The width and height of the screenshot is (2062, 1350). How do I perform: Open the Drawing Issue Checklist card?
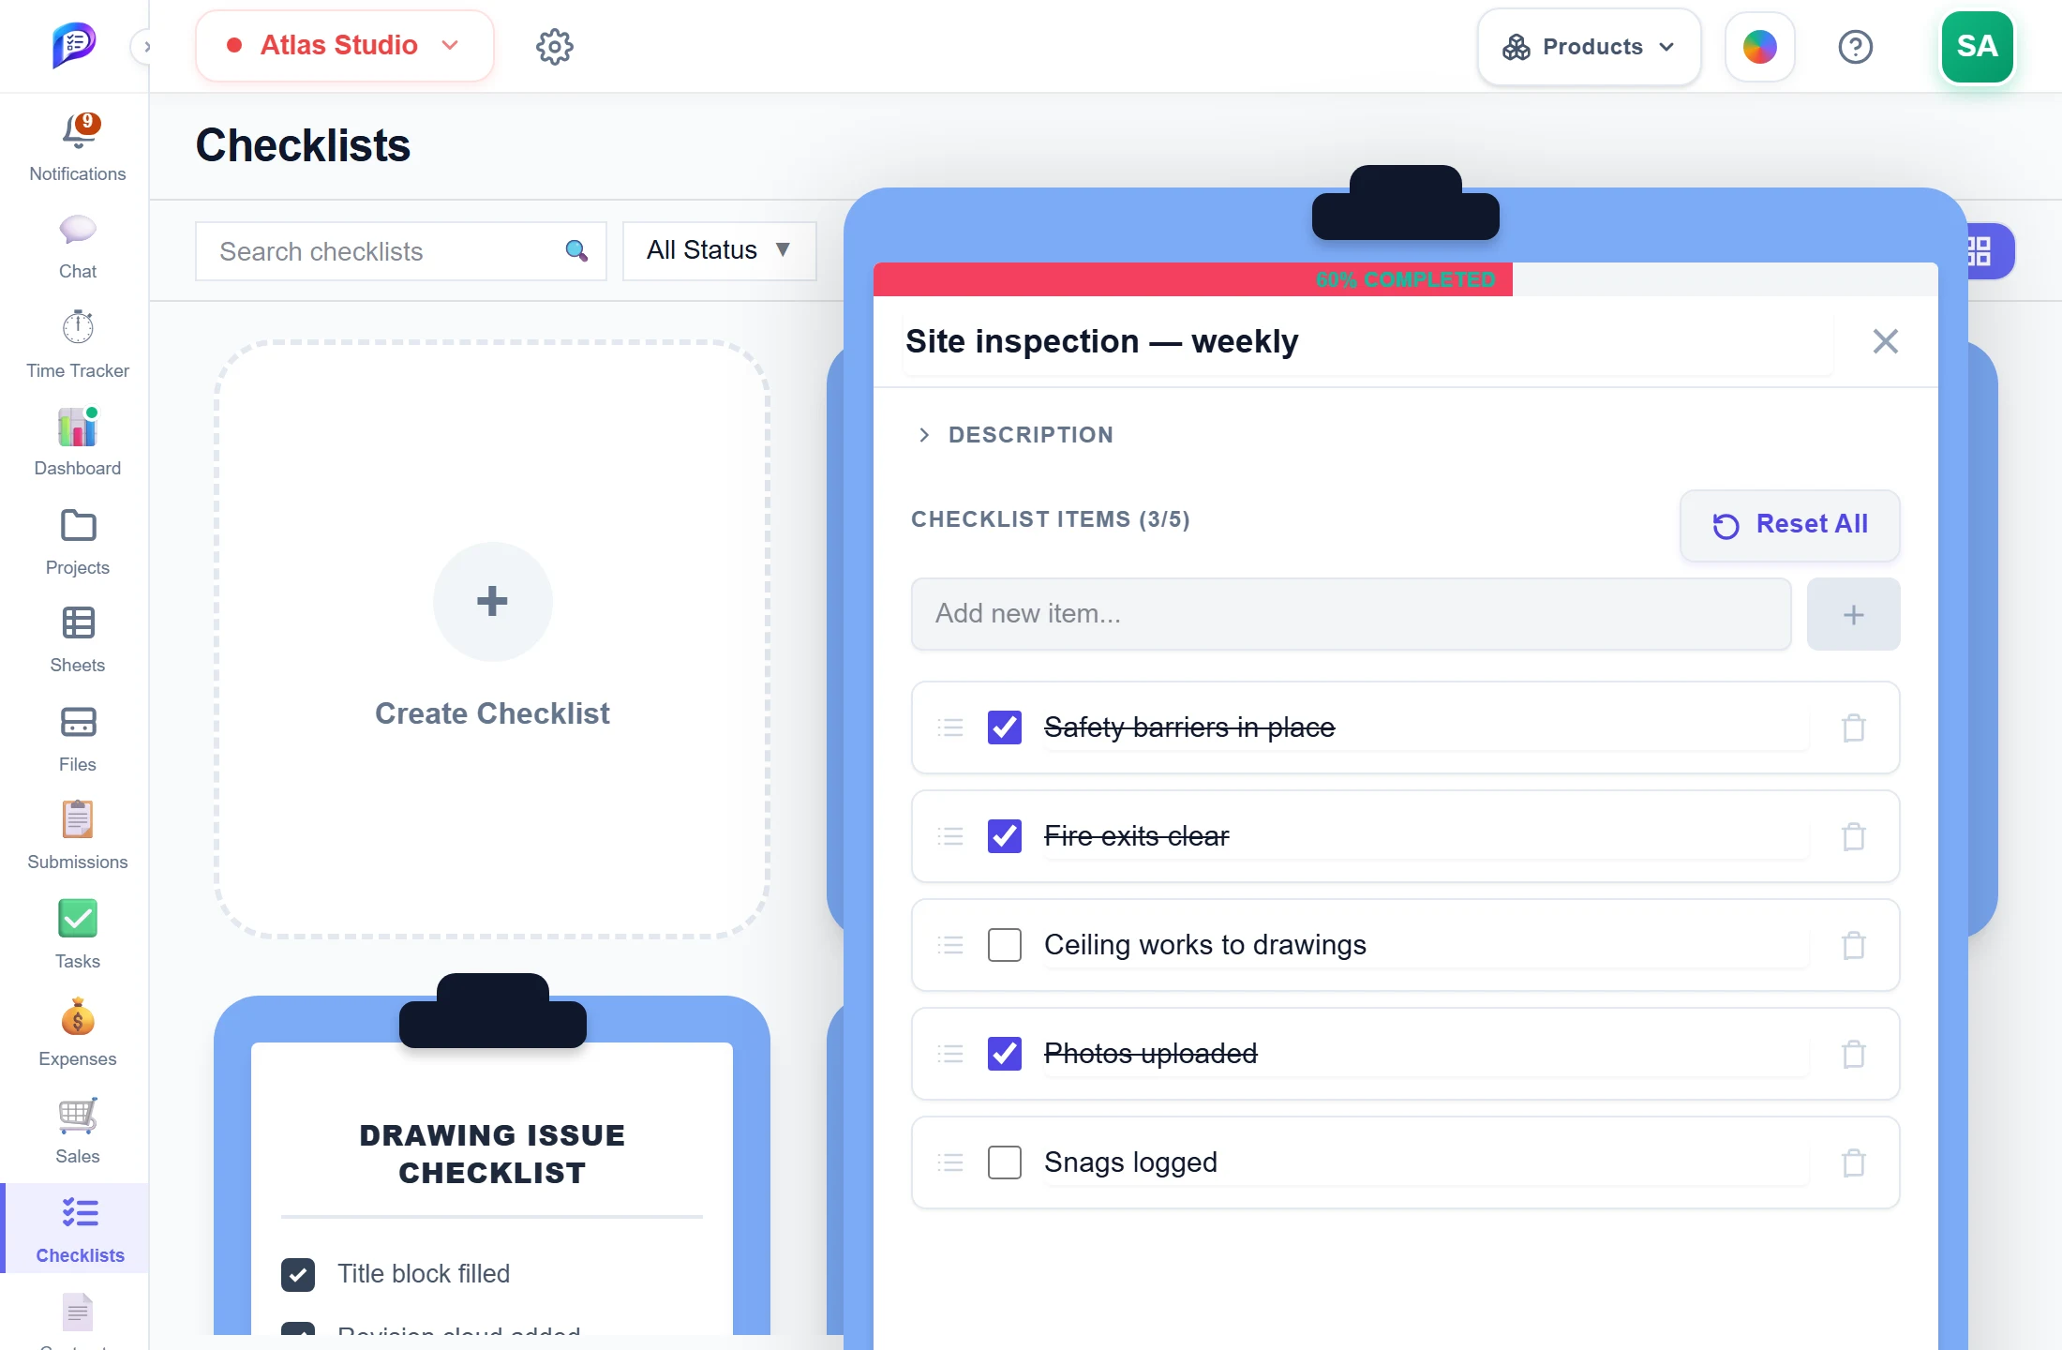click(492, 1154)
